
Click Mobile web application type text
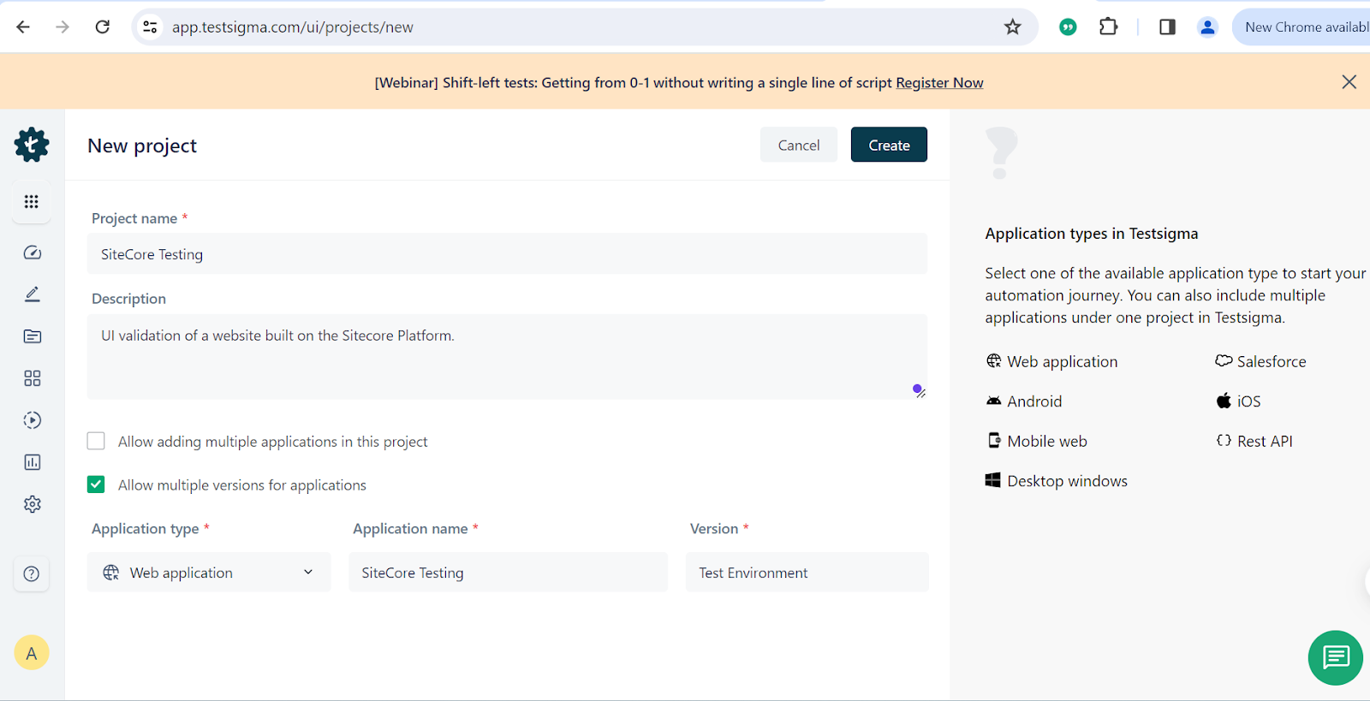[x=1047, y=442]
